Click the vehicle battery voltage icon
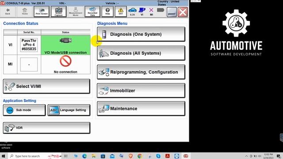This screenshot has width=283, height=159. [x=133, y=12]
